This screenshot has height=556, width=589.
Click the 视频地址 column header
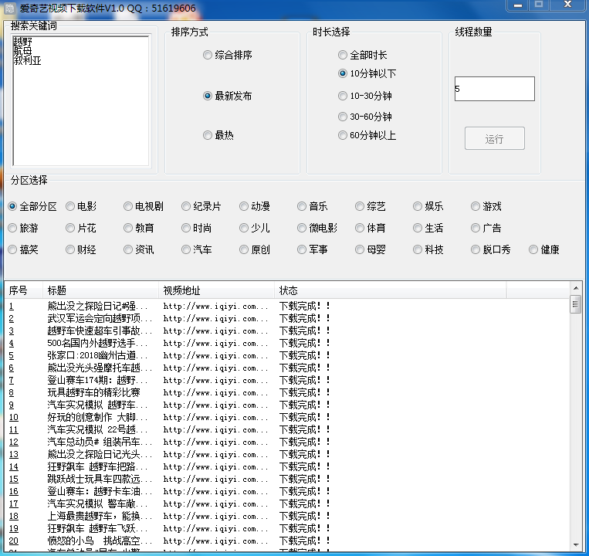click(216, 290)
